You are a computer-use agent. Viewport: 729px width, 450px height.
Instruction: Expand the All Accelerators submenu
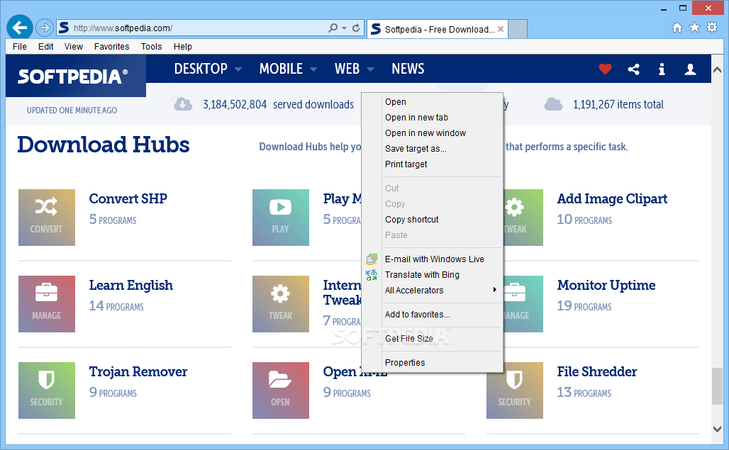(x=442, y=291)
